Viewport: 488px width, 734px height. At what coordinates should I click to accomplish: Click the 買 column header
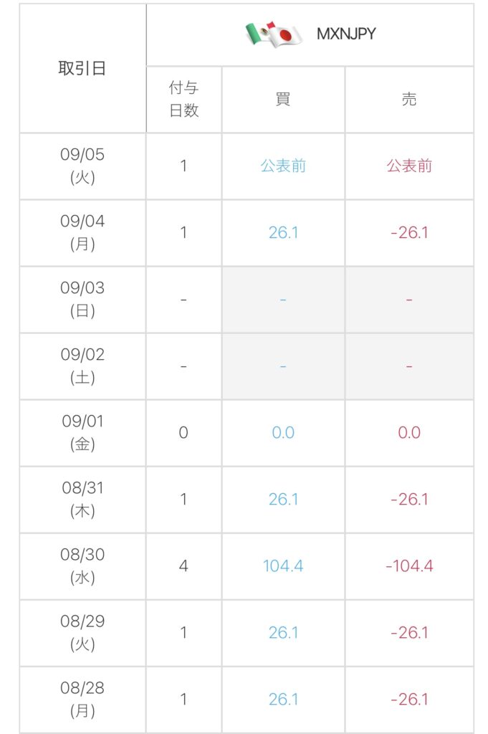[x=283, y=99]
